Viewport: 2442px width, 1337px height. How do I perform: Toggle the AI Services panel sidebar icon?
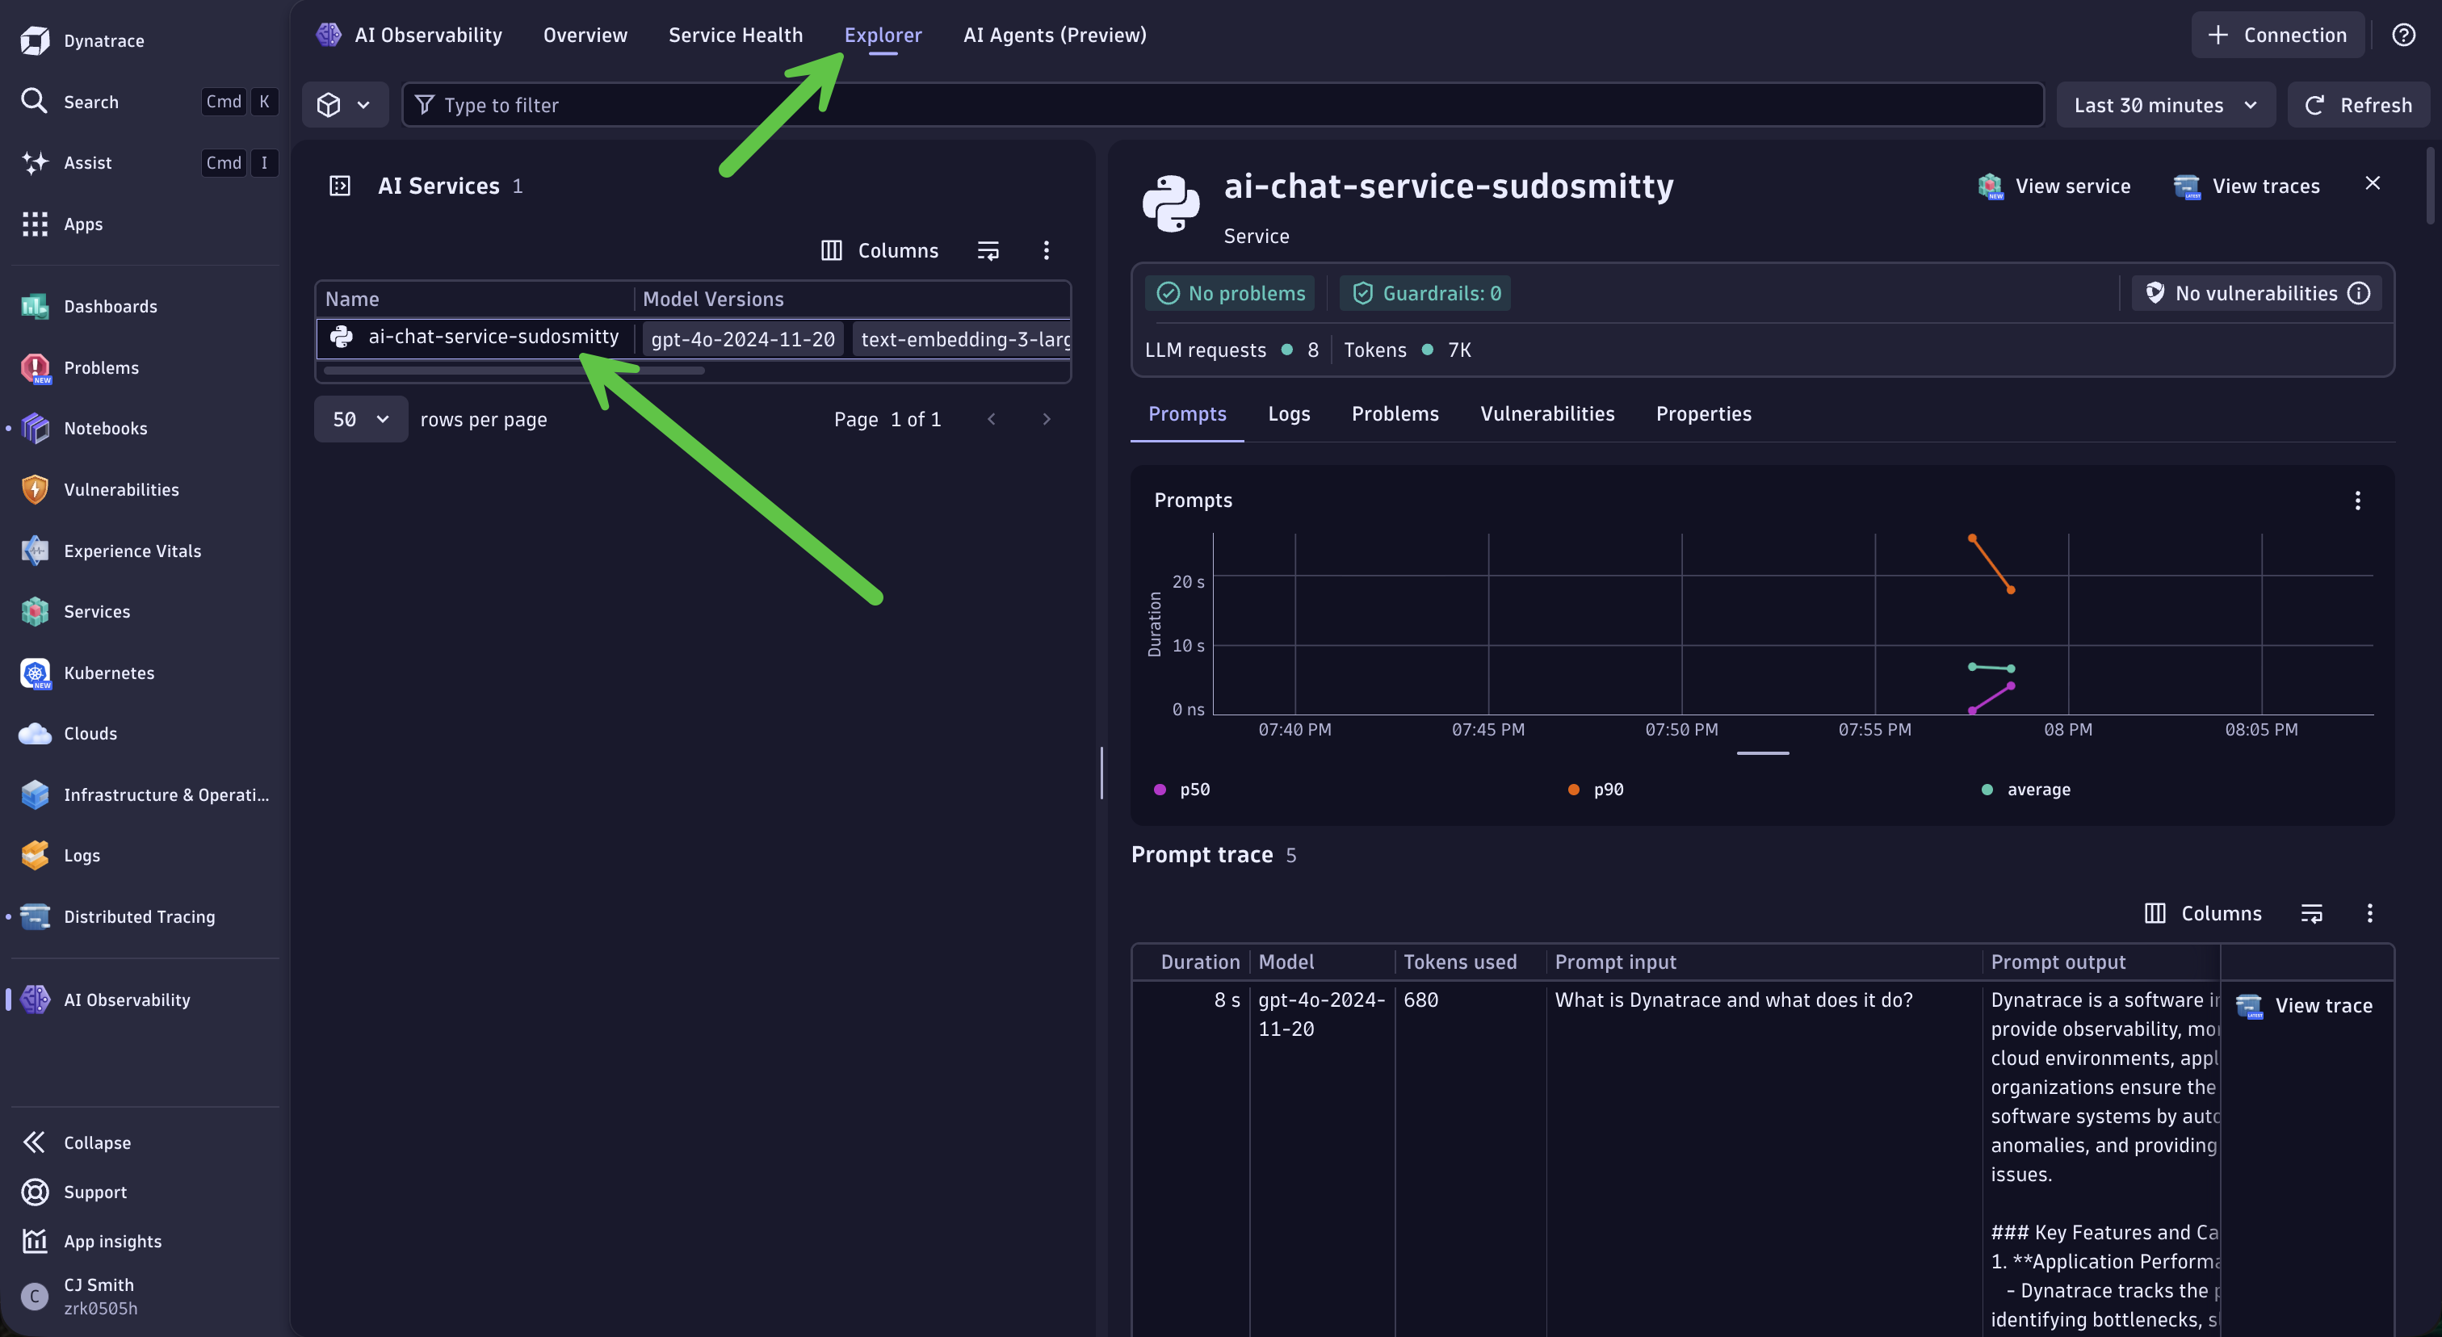pos(339,186)
